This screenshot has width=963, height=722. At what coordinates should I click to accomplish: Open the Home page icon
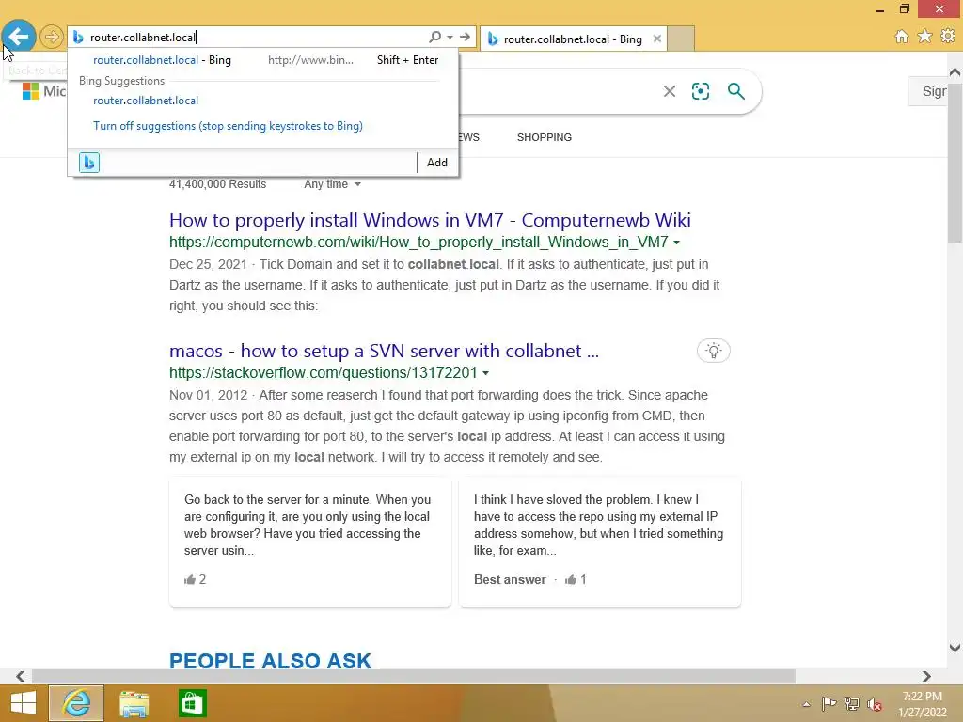(x=902, y=37)
